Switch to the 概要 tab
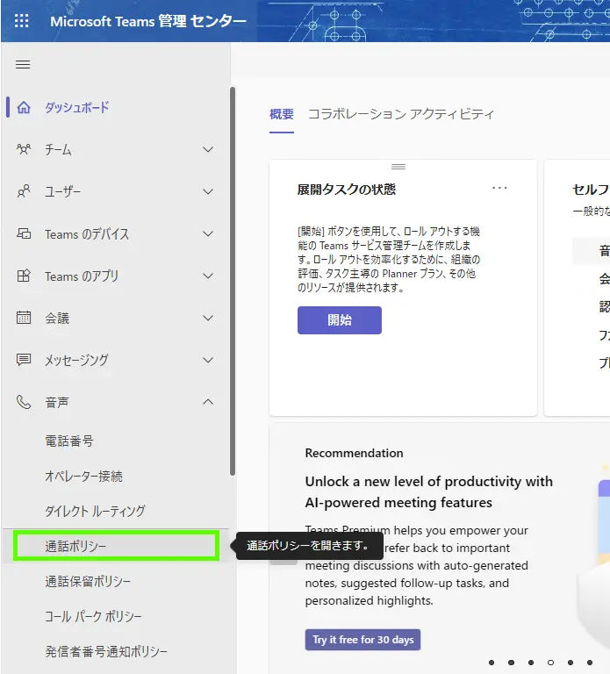This screenshot has width=610, height=674. point(282,114)
